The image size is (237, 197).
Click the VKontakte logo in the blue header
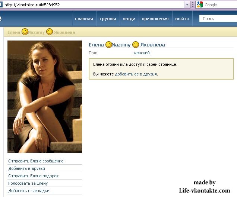1,18
